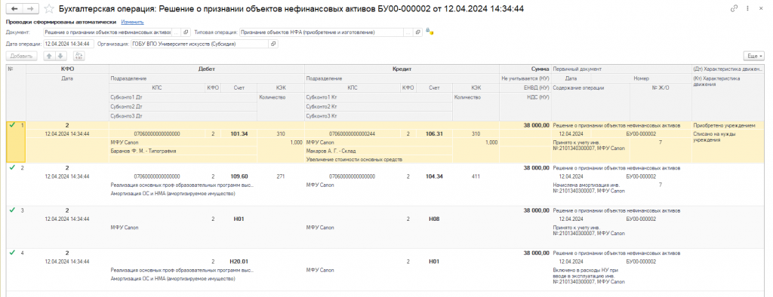Open the three-dot menu in the title bar
Image resolution: width=773 pixels, height=297 pixels.
pyautogui.click(x=748, y=8)
